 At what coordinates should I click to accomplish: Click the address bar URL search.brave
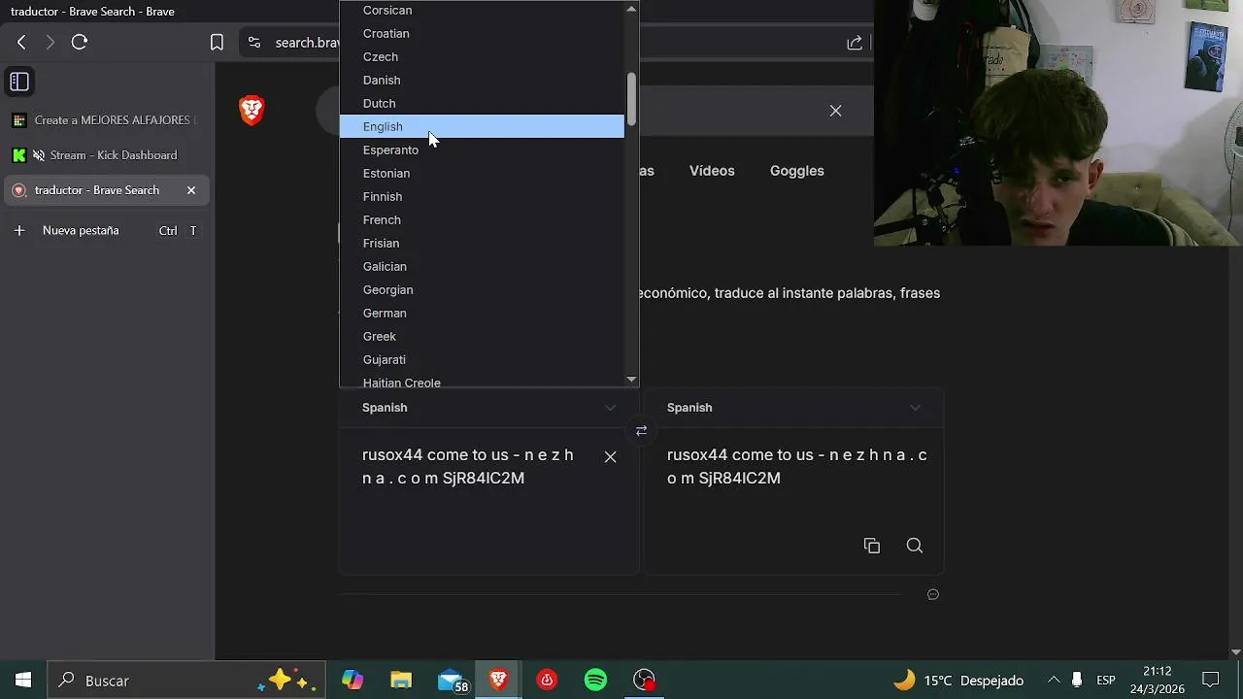(x=307, y=43)
